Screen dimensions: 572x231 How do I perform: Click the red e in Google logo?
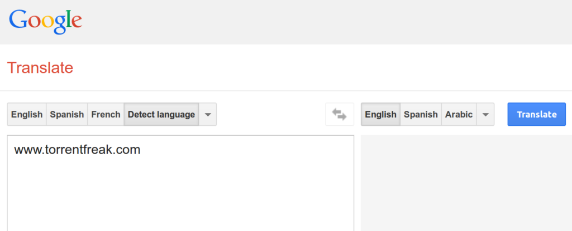point(77,23)
